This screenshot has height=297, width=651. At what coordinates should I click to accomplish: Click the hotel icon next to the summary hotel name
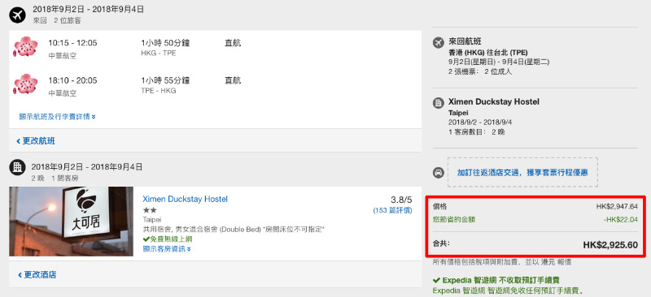pos(438,103)
